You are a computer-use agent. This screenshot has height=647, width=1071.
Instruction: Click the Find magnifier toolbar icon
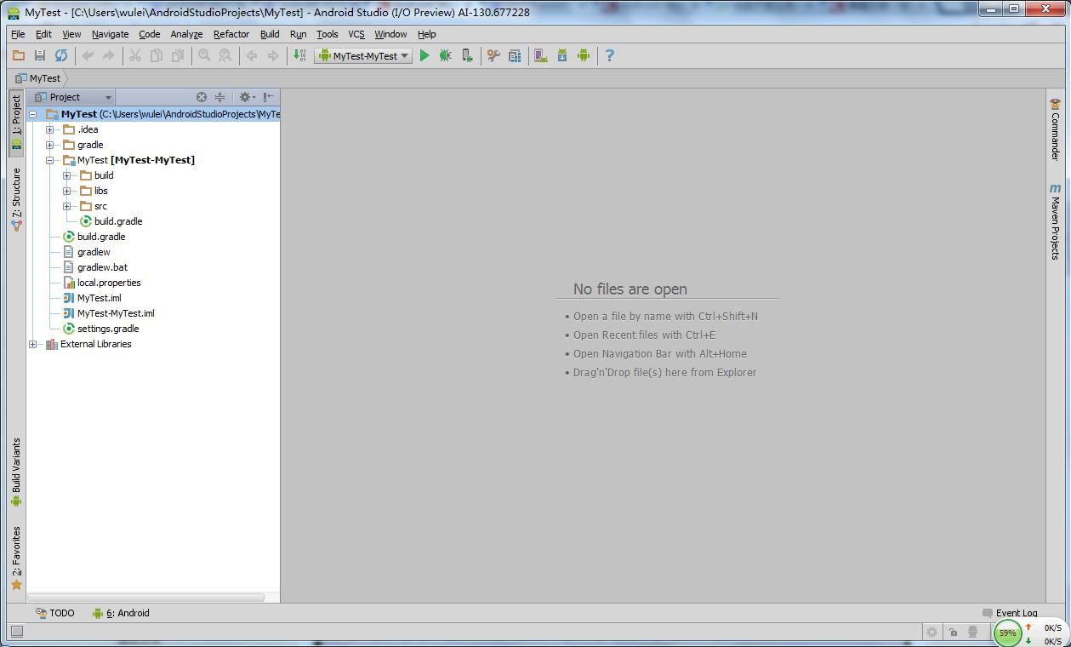coord(204,55)
